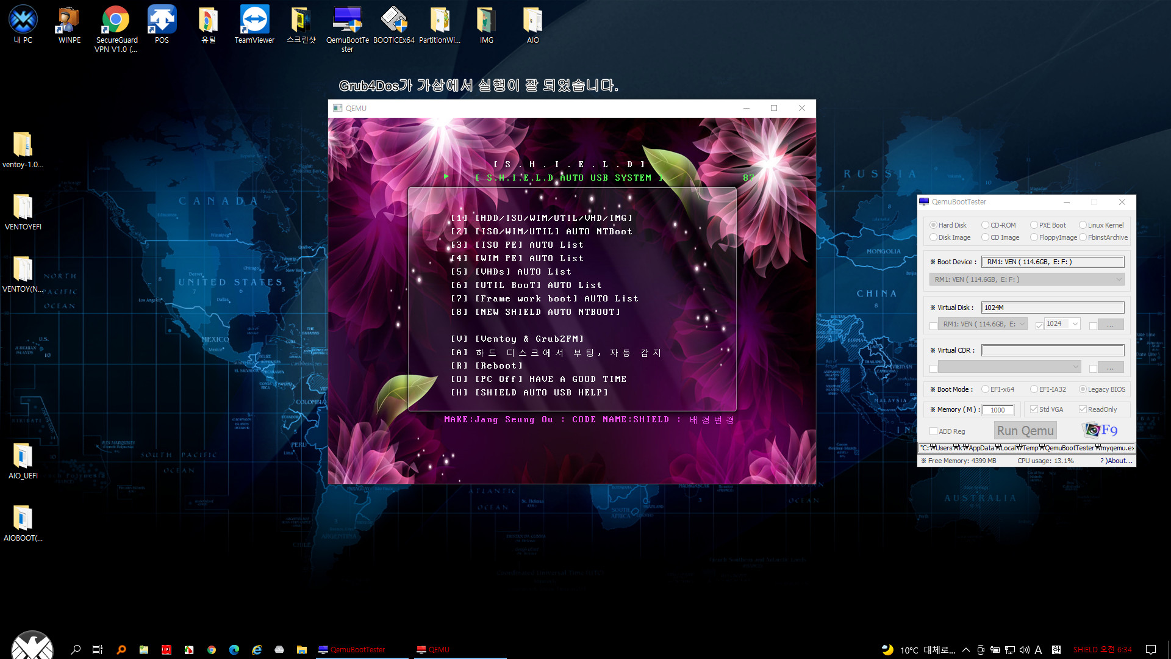Image resolution: width=1171 pixels, height=659 pixels.
Task: Click the volume speaker tray icon
Action: 1024,650
